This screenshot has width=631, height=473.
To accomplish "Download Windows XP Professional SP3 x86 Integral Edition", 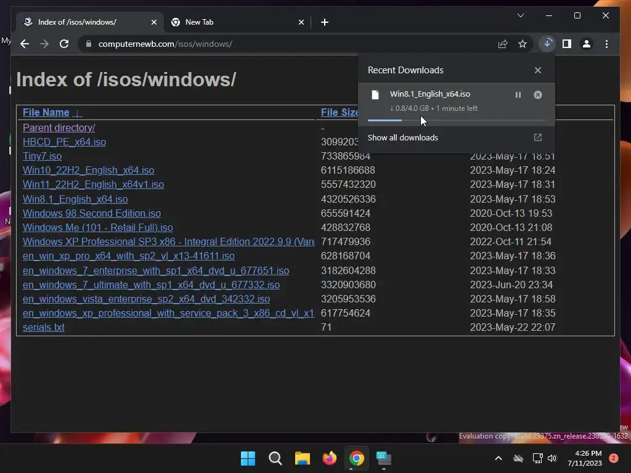I will click(x=169, y=241).
